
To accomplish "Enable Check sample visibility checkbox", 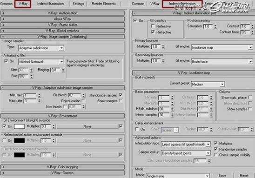I will click(x=215, y=155).
